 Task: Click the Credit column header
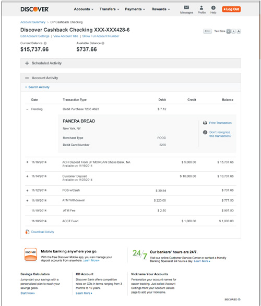(x=192, y=100)
